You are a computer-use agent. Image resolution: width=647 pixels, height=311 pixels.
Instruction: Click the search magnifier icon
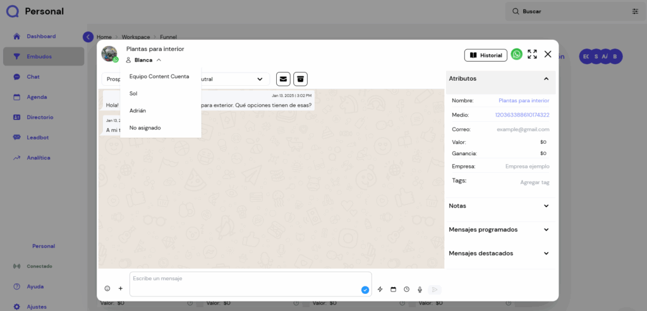point(516,11)
